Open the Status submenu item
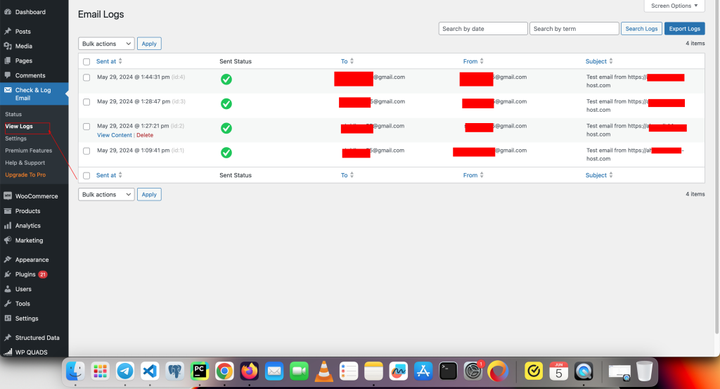Viewport: 720px width, 389px height. (13, 115)
